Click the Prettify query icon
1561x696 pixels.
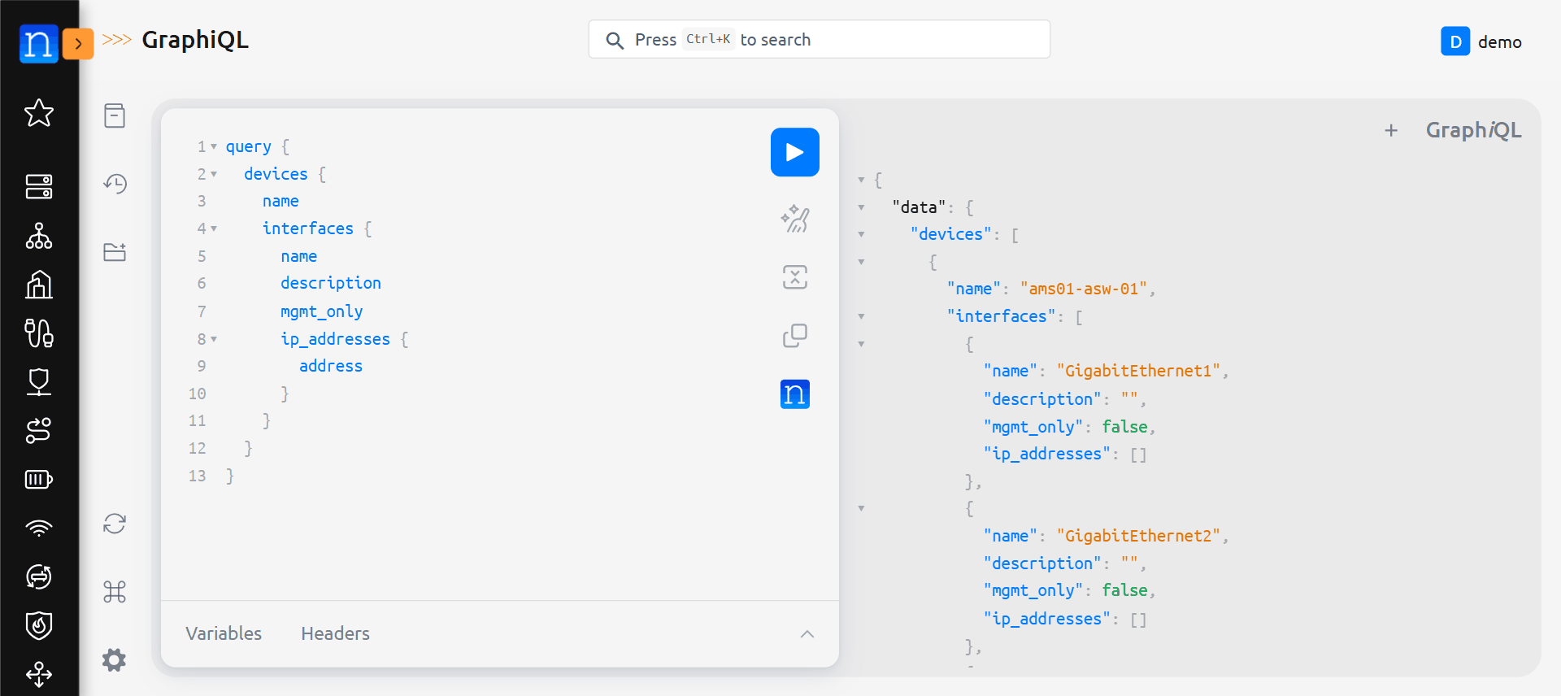tap(794, 219)
